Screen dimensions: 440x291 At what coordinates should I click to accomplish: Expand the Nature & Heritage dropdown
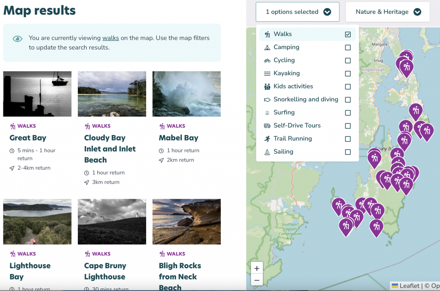coord(387,12)
